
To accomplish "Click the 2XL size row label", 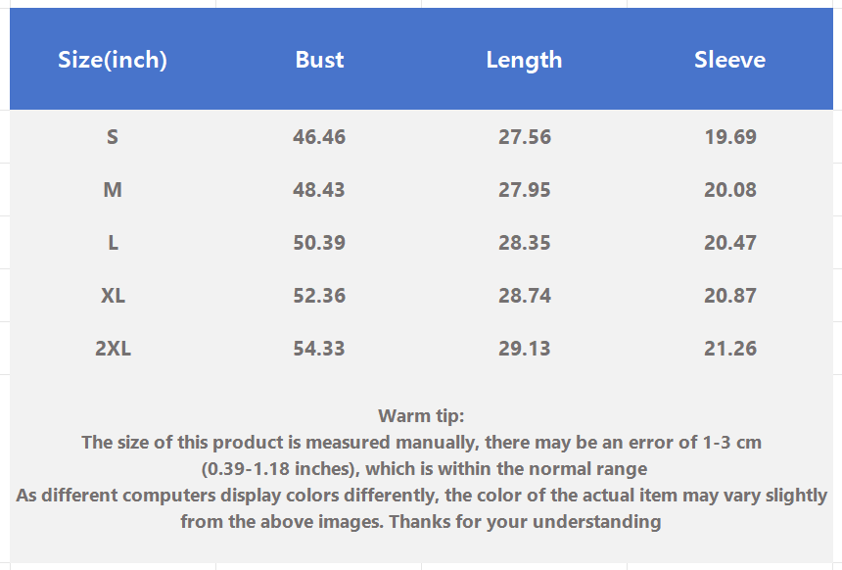I will pyautogui.click(x=113, y=349).
